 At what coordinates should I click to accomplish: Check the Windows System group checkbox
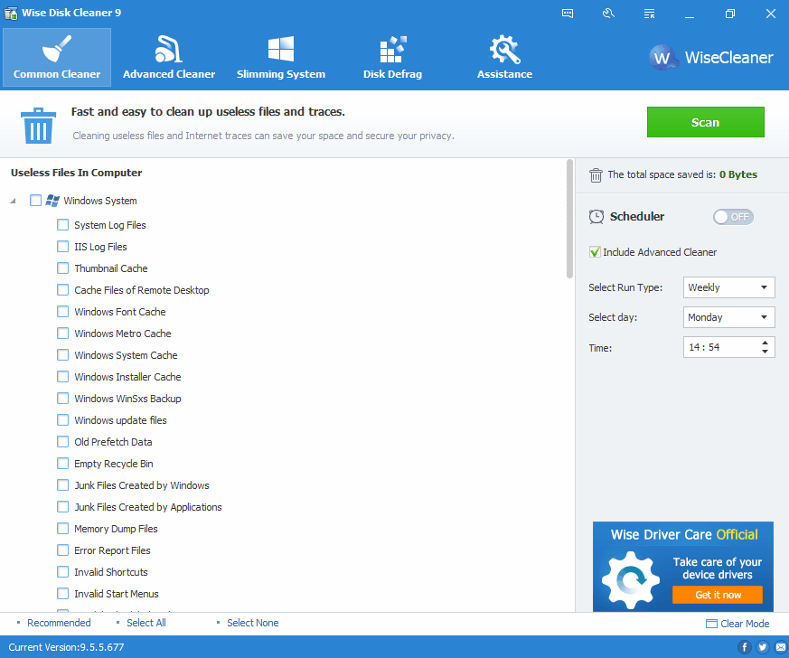coord(35,201)
